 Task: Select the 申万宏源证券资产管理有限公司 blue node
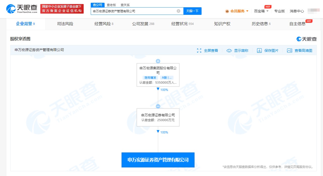pyautogui.click(x=158, y=160)
